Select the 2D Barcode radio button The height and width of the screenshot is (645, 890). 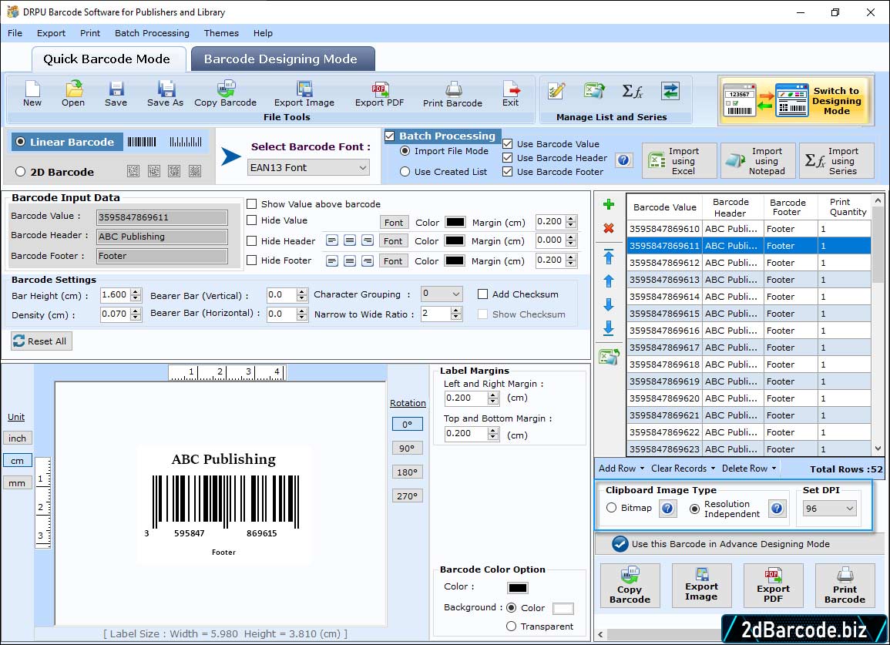tap(21, 172)
